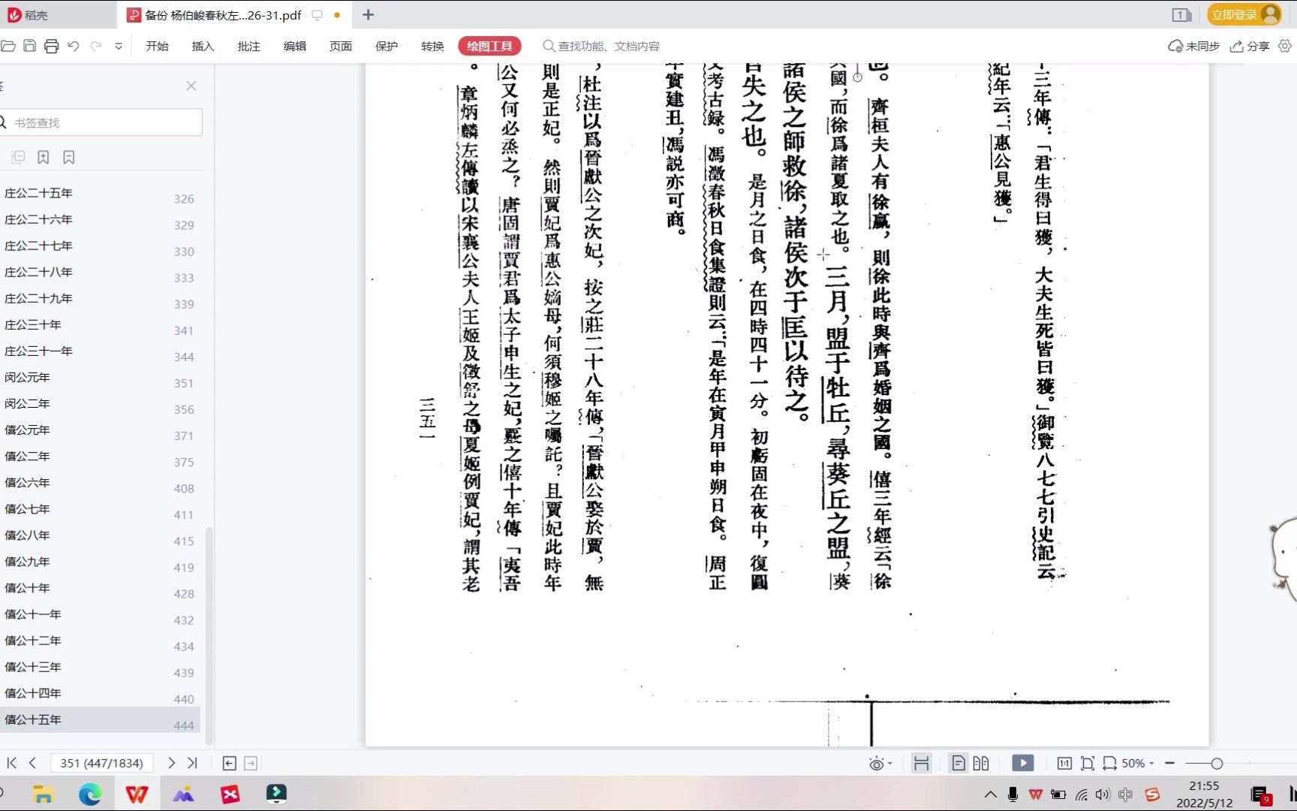
Task: Start slideshow play mode
Action: pos(1022,763)
